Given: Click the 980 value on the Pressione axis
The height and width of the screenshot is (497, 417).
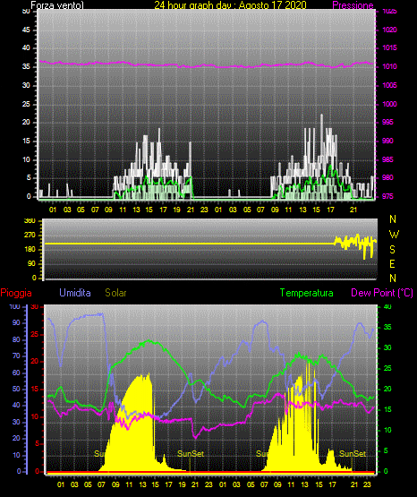Looking at the screenshot, I should pos(387,177).
